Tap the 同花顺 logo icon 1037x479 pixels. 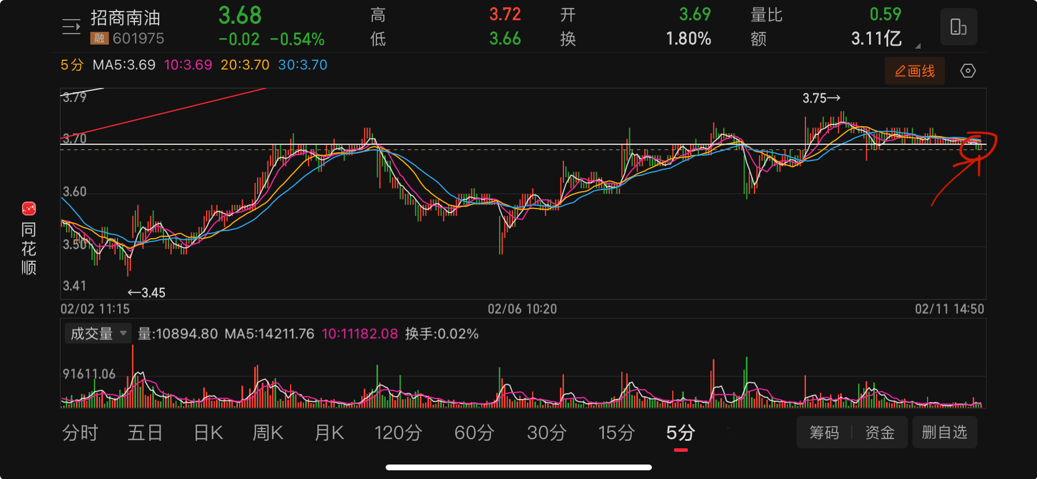point(29,208)
